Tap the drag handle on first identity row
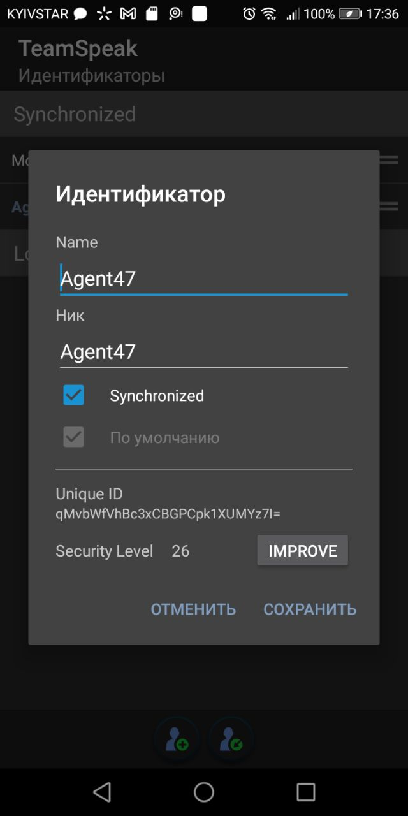408x816 pixels. [388, 160]
